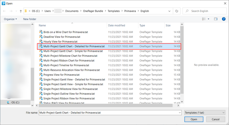229x125 pixels.
Task: Expand address bar history dropdown
Action: click(169, 11)
